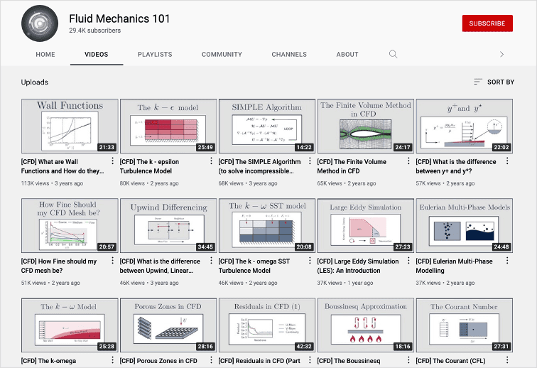
Task: Open options menu for Wall Functions video
Action: [112, 161]
